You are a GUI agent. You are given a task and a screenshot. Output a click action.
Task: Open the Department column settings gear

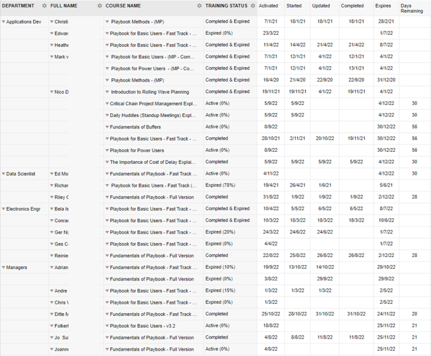[x=44, y=6]
